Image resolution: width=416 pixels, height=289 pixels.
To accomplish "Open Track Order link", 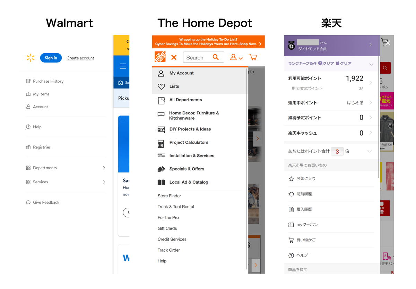I will (x=169, y=250).
